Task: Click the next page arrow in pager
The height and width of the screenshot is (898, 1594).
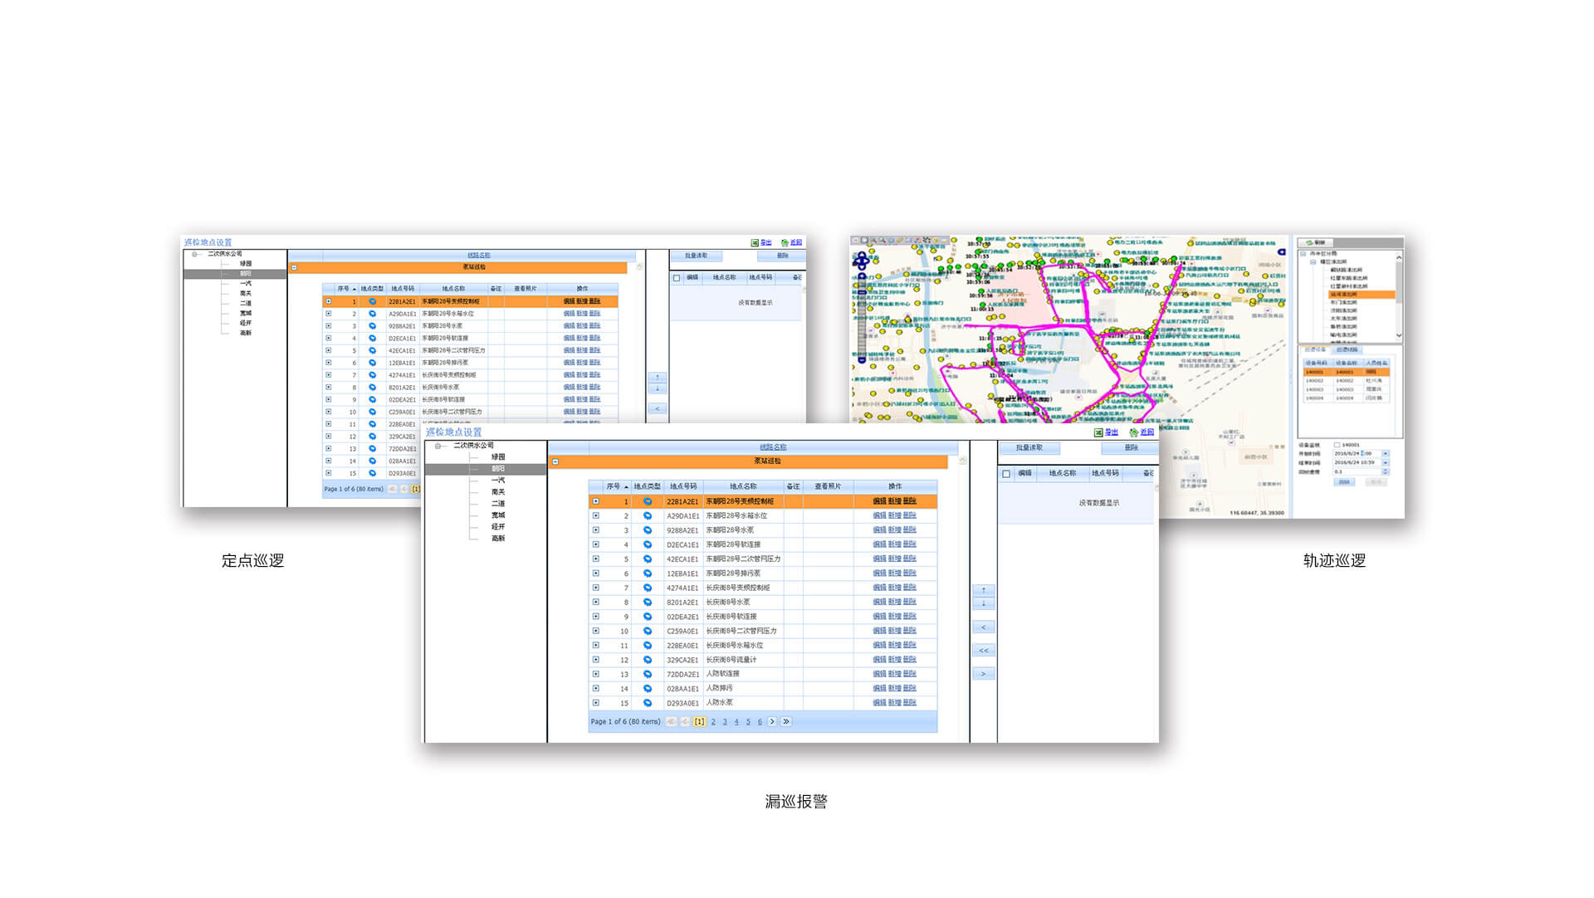Action: pos(772,722)
